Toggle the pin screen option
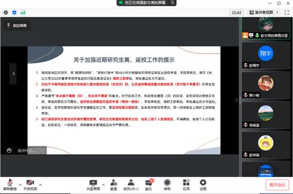The height and width of the screenshot is (194, 293). 17,25
